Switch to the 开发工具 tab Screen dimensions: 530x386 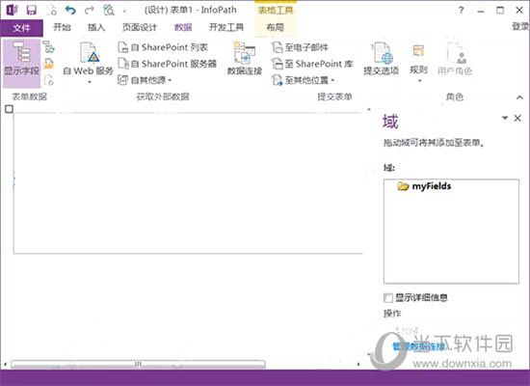tap(226, 27)
